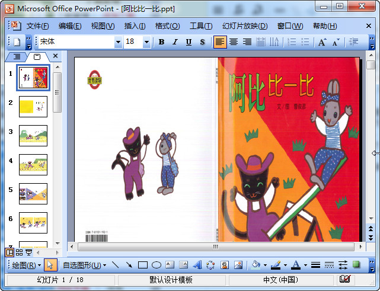Switch to the Slides thumbnail tab
Image resolution: width=380 pixels, height=291 pixels.
tap(37, 57)
